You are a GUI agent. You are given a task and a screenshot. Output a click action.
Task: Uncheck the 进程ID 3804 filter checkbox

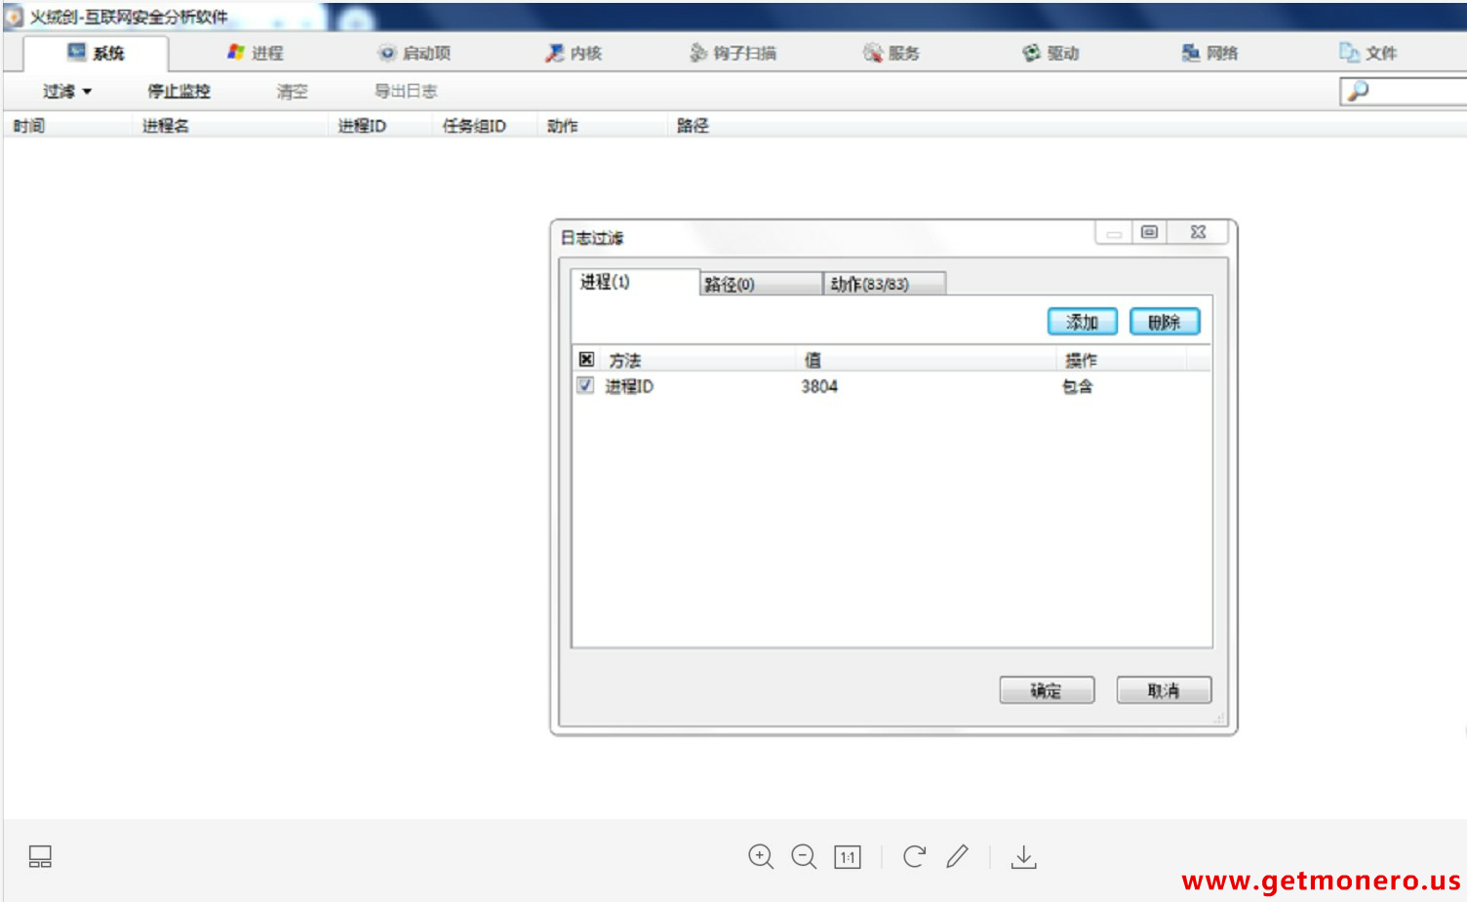585,385
